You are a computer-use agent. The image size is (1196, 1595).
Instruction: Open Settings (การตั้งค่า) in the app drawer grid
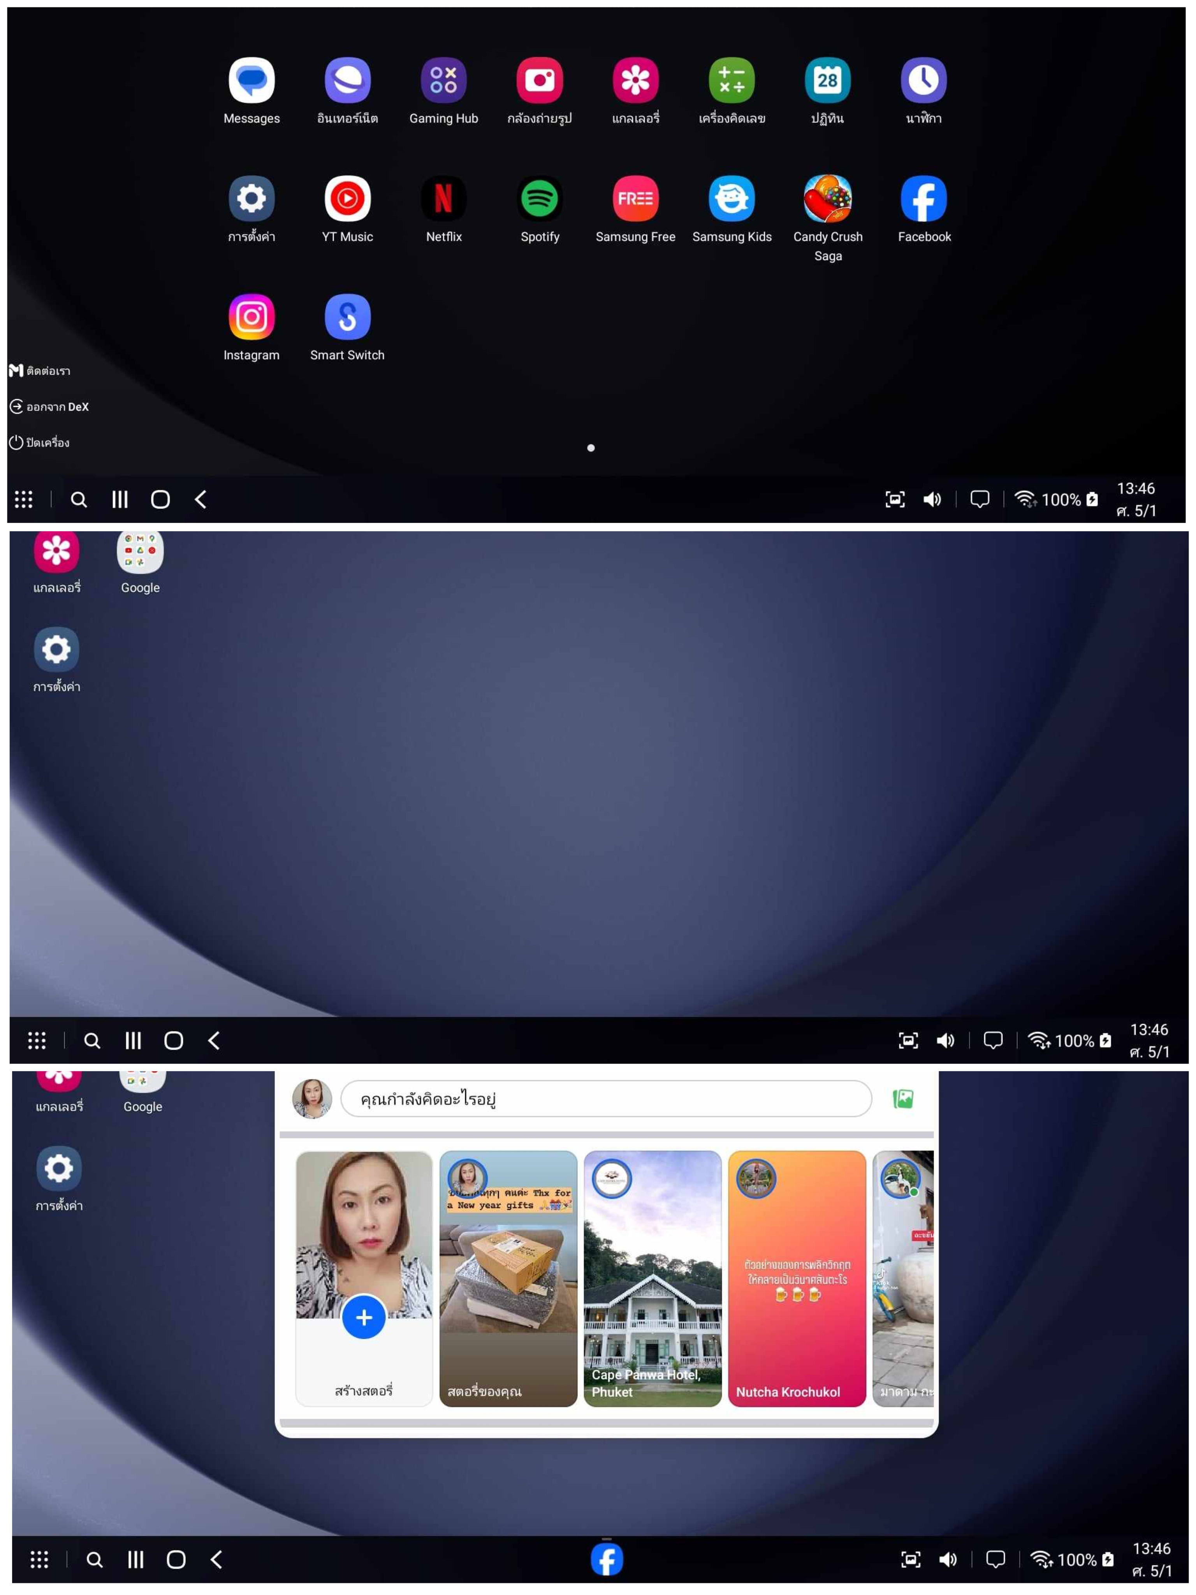(x=252, y=198)
